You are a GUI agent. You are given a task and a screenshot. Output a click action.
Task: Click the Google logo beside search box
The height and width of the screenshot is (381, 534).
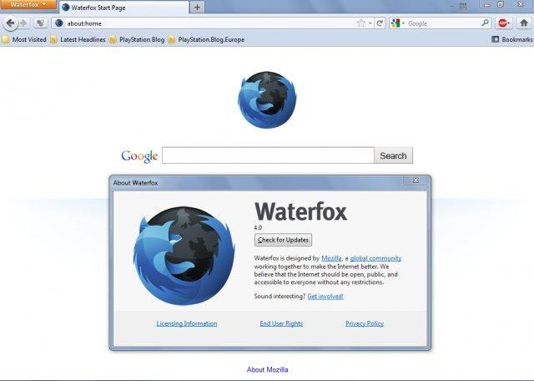[139, 156]
